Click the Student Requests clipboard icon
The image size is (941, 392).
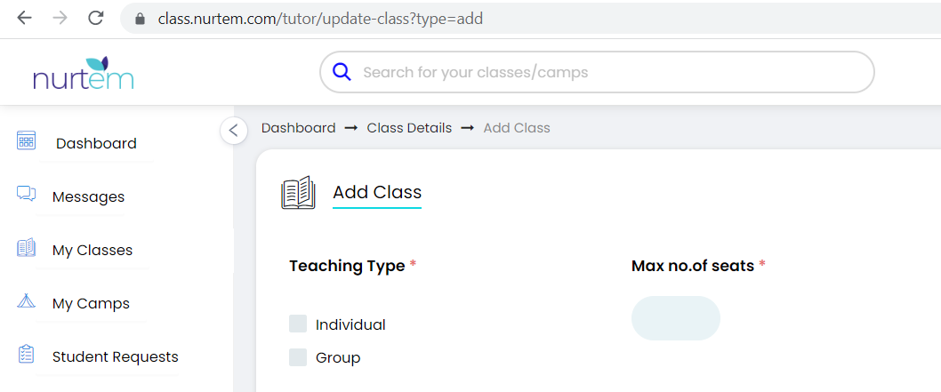tap(26, 355)
